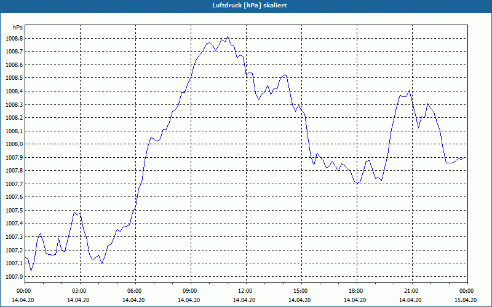Pick the y-axis value 1007,2

point(14,250)
